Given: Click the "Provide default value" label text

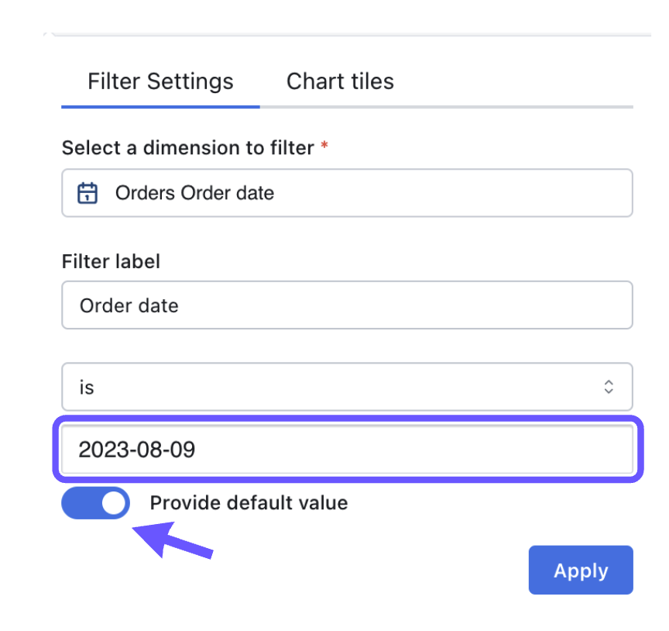Looking at the screenshot, I should [x=249, y=503].
